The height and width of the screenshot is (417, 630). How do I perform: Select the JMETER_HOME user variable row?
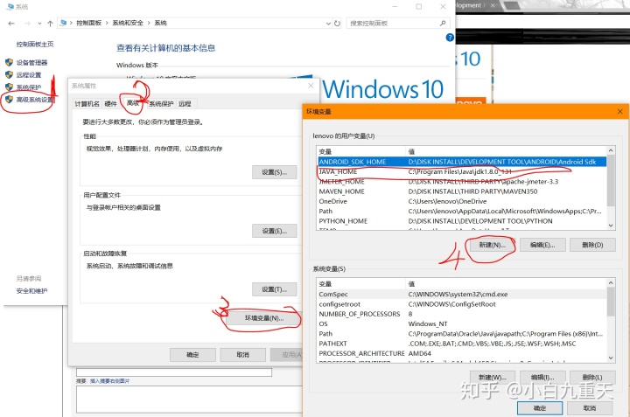click(462, 182)
